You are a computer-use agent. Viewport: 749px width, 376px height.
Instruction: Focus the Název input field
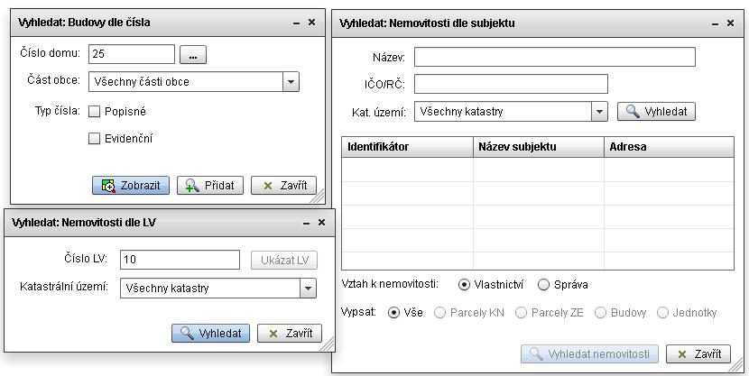tap(555, 57)
